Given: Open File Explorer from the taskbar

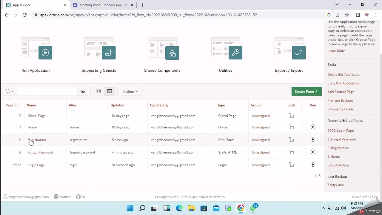Looking at the screenshot, I should tap(191, 208).
